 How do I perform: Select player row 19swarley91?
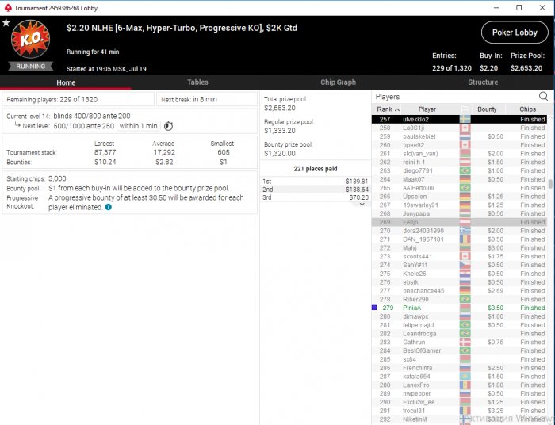(x=459, y=205)
